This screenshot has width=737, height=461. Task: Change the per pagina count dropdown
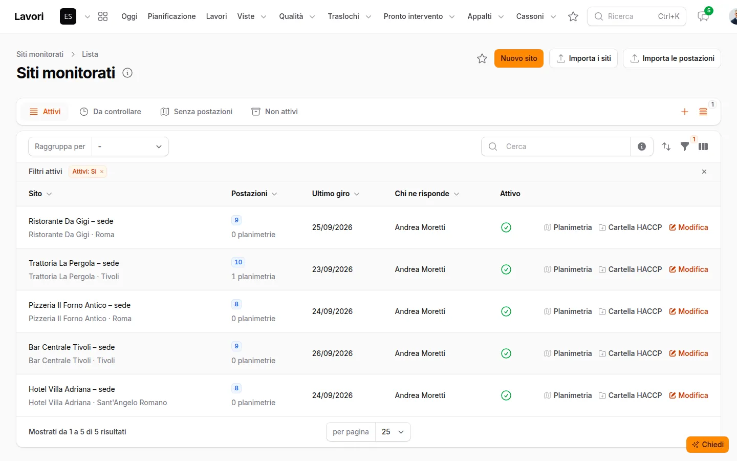(x=393, y=432)
